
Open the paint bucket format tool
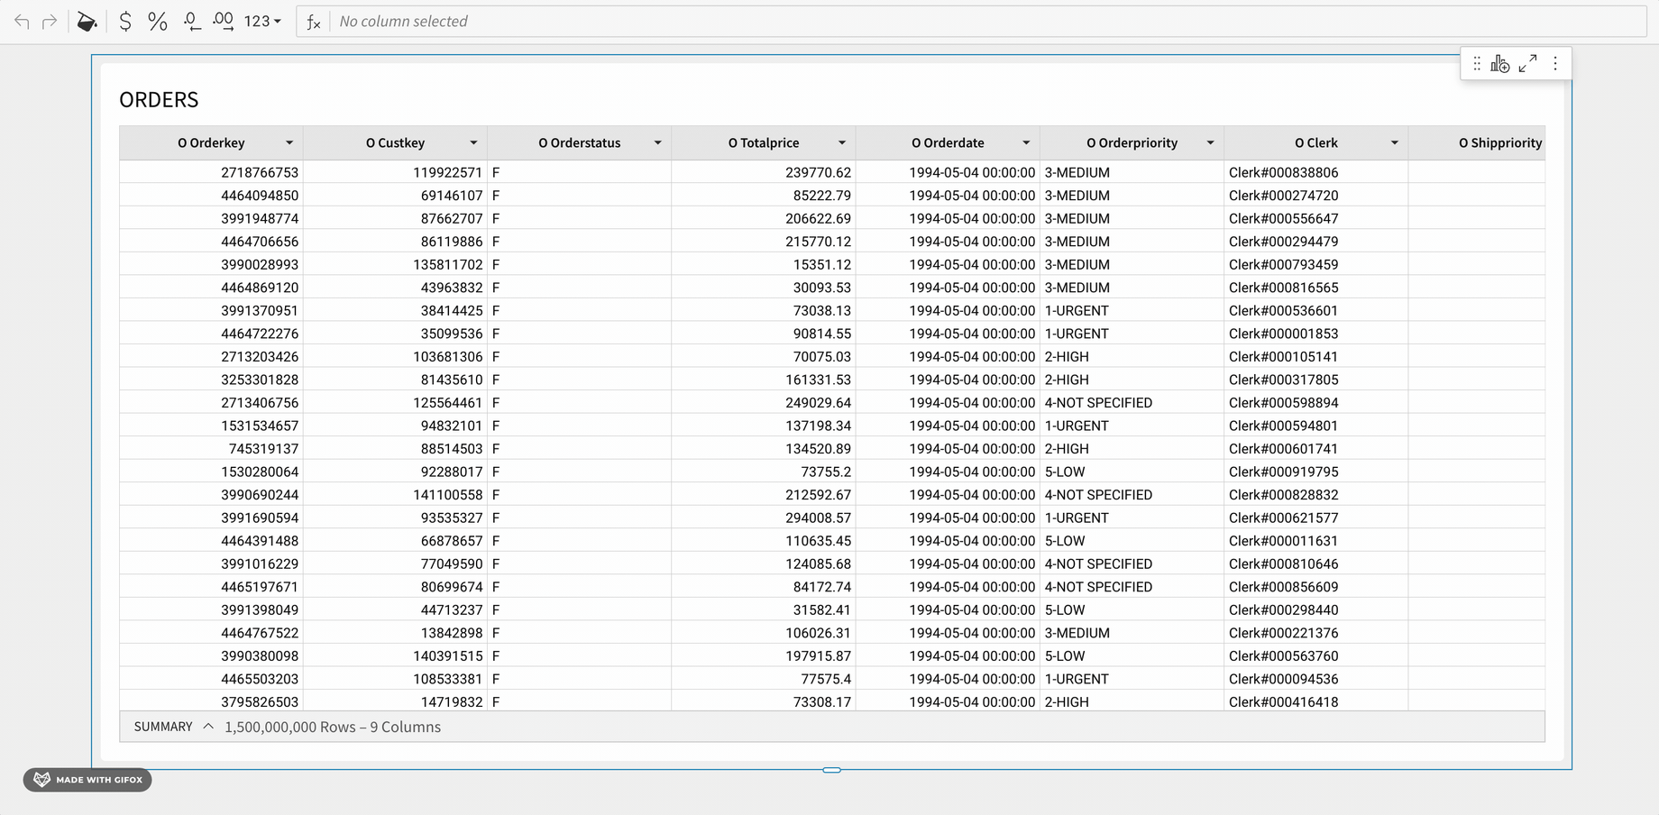(x=87, y=22)
